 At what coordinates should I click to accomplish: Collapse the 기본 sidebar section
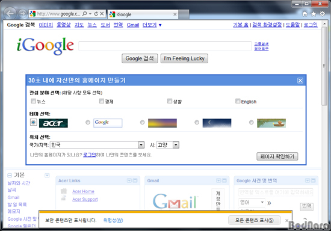point(10,175)
